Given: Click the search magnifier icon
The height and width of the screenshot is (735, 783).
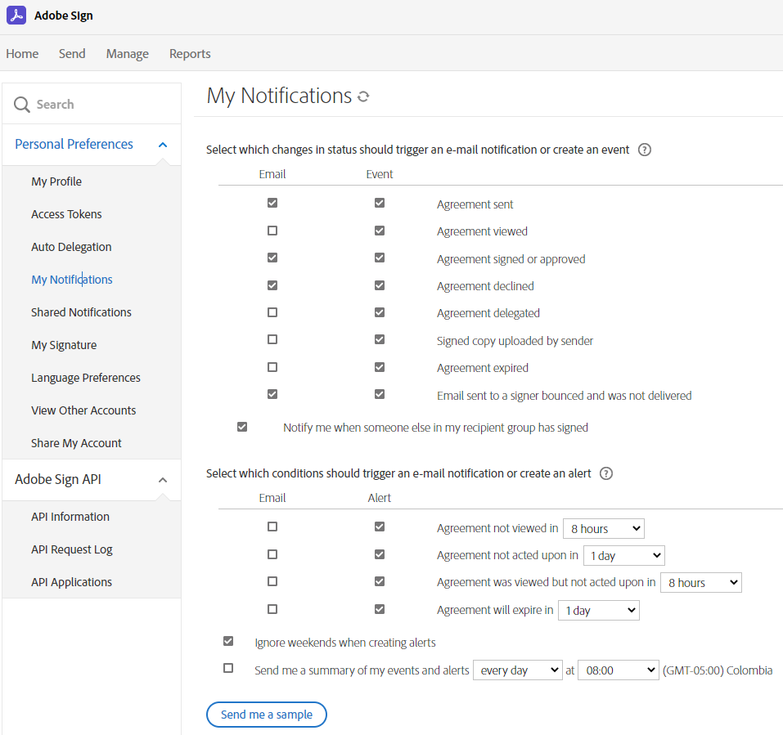Looking at the screenshot, I should coord(21,104).
